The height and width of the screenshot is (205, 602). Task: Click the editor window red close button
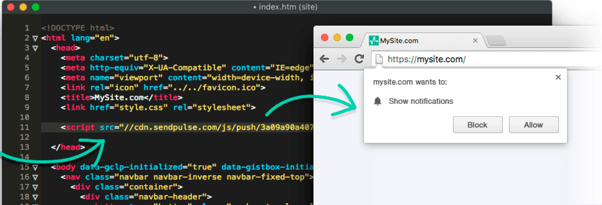click(11, 7)
